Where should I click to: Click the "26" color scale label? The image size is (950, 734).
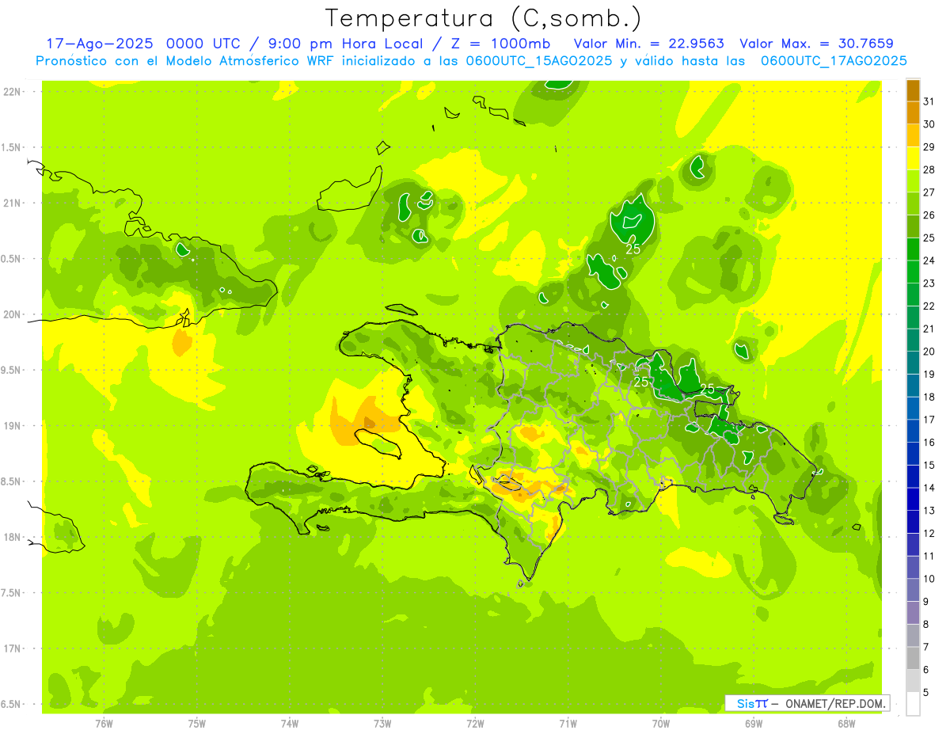[x=929, y=215]
